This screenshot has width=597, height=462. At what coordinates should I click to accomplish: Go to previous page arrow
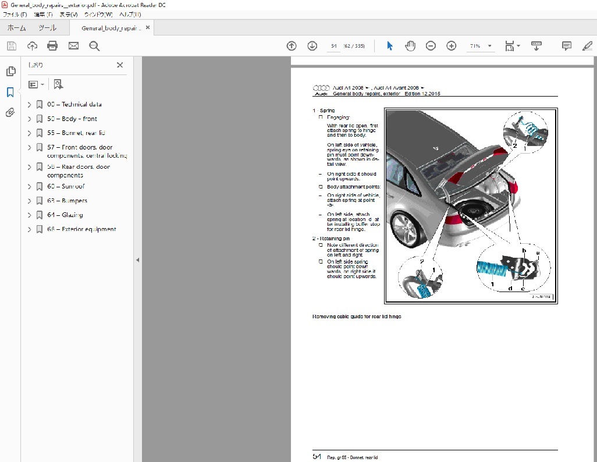292,46
